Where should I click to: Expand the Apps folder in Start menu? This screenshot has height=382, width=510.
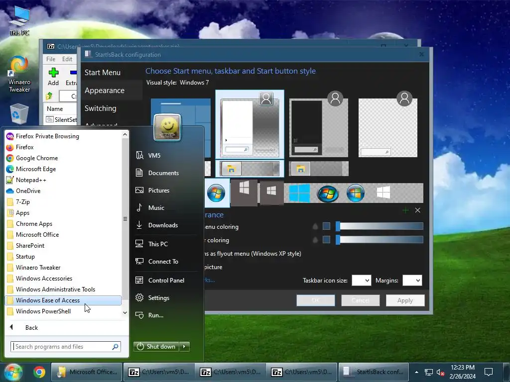(x=63, y=213)
